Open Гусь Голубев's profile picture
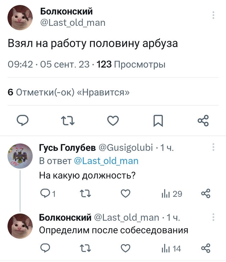 tap(19, 156)
